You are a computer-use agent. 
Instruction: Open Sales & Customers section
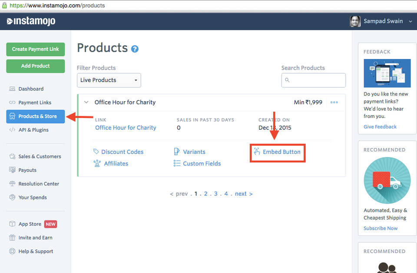point(40,156)
